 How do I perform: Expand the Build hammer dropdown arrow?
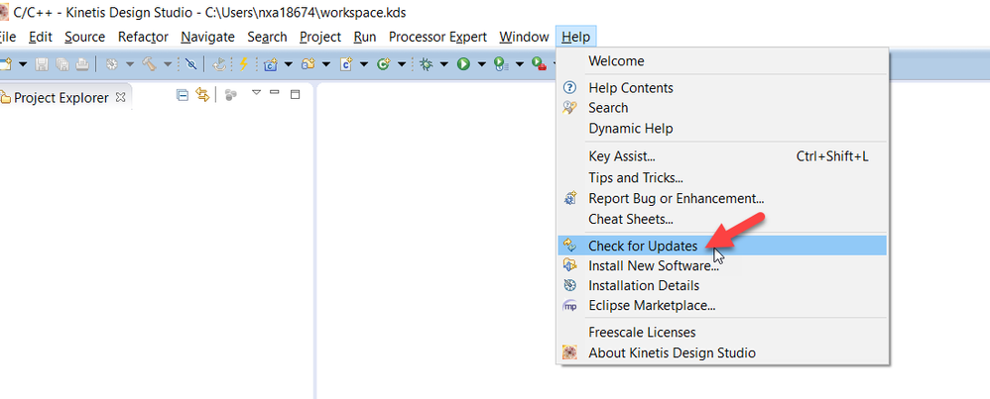[168, 64]
